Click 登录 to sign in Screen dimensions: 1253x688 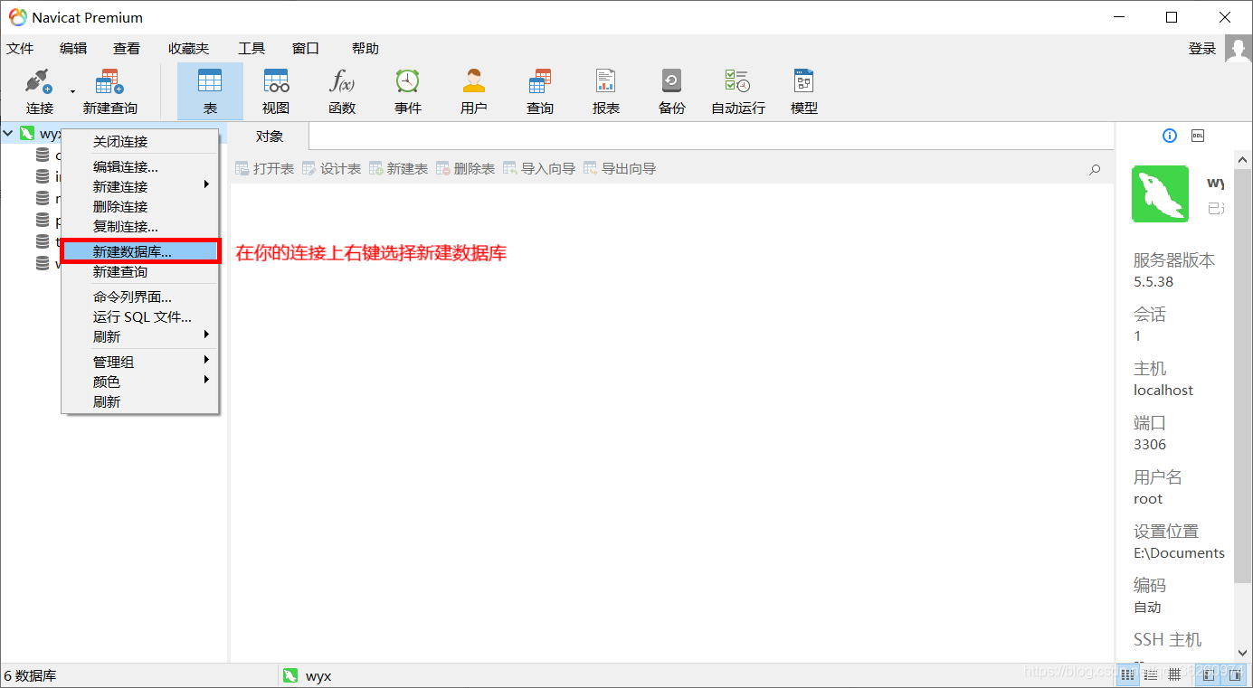pos(1202,49)
